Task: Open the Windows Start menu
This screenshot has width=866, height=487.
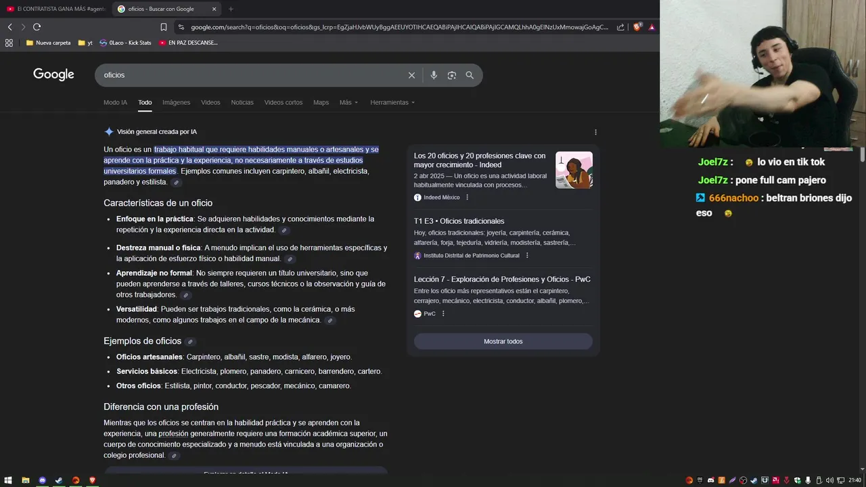Action: click(8, 480)
